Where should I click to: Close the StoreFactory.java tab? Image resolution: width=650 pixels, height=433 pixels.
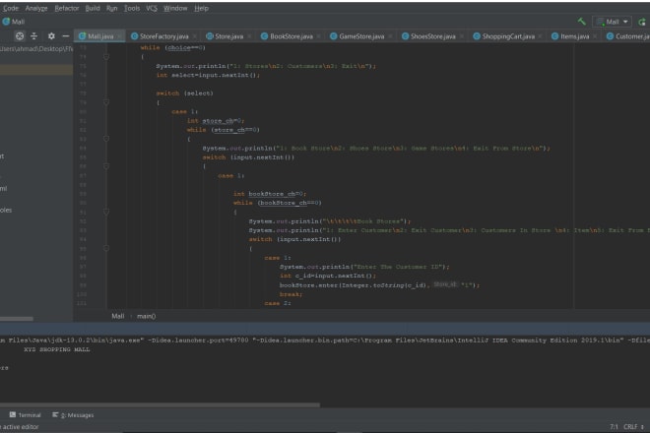(x=194, y=36)
